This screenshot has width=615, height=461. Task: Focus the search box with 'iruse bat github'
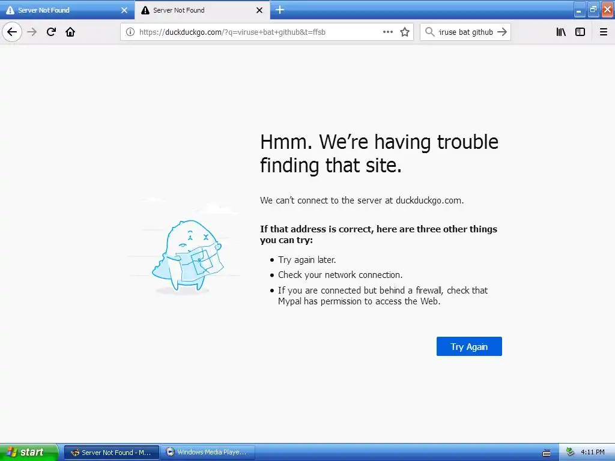click(x=465, y=32)
